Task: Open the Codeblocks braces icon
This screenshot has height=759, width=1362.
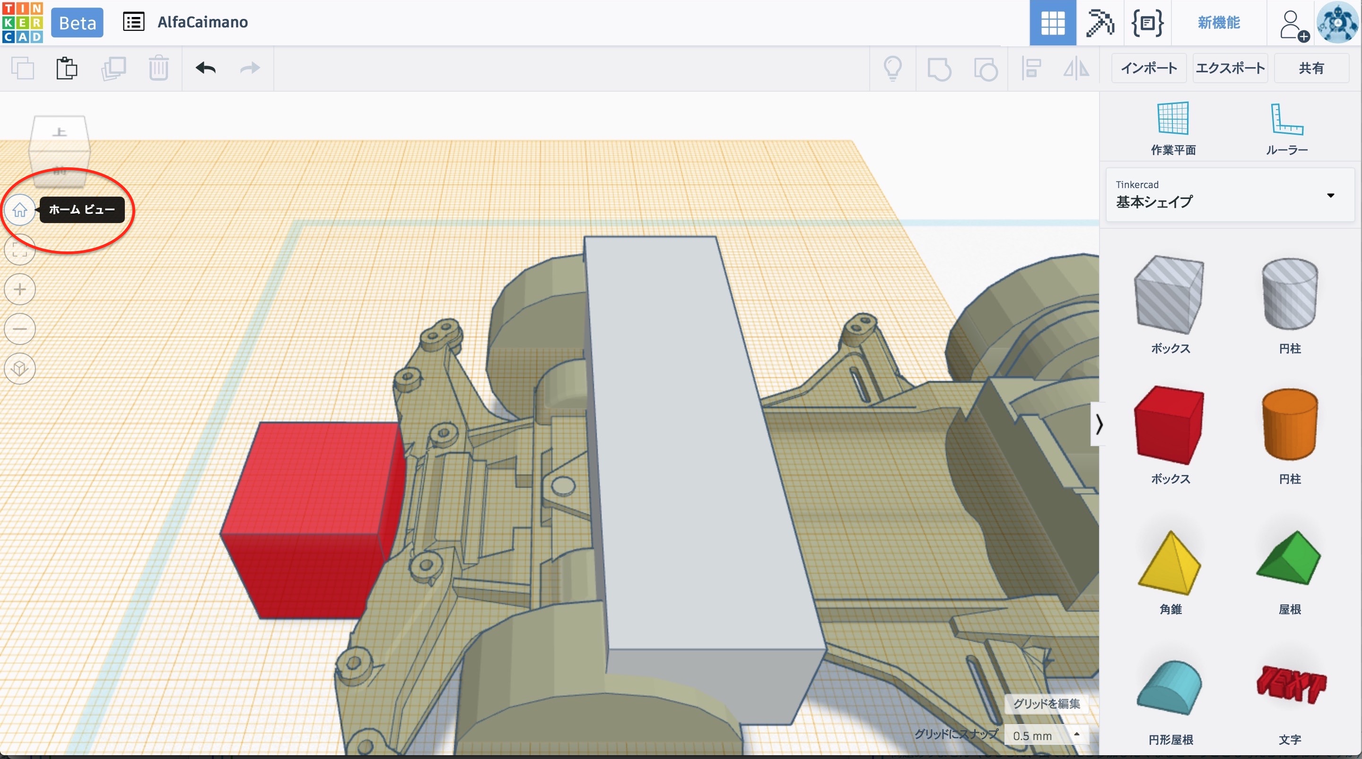Action: [1147, 23]
